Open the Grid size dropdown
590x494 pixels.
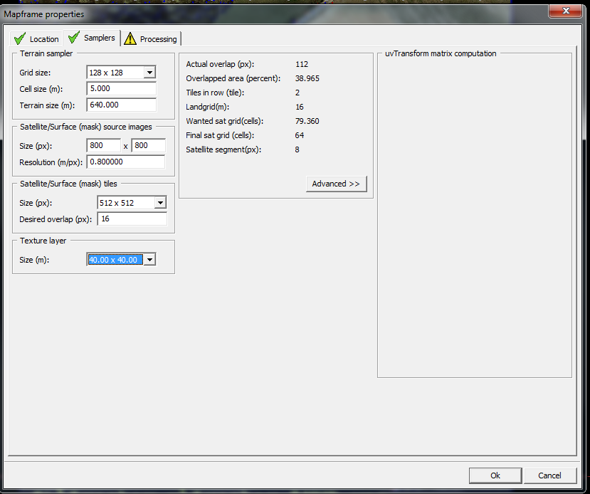point(148,72)
